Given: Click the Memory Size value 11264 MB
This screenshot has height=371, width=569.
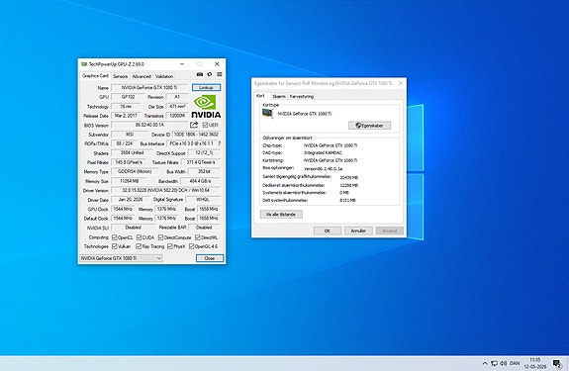Looking at the screenshot, I should pyautogui.click(x=130, y=181).
